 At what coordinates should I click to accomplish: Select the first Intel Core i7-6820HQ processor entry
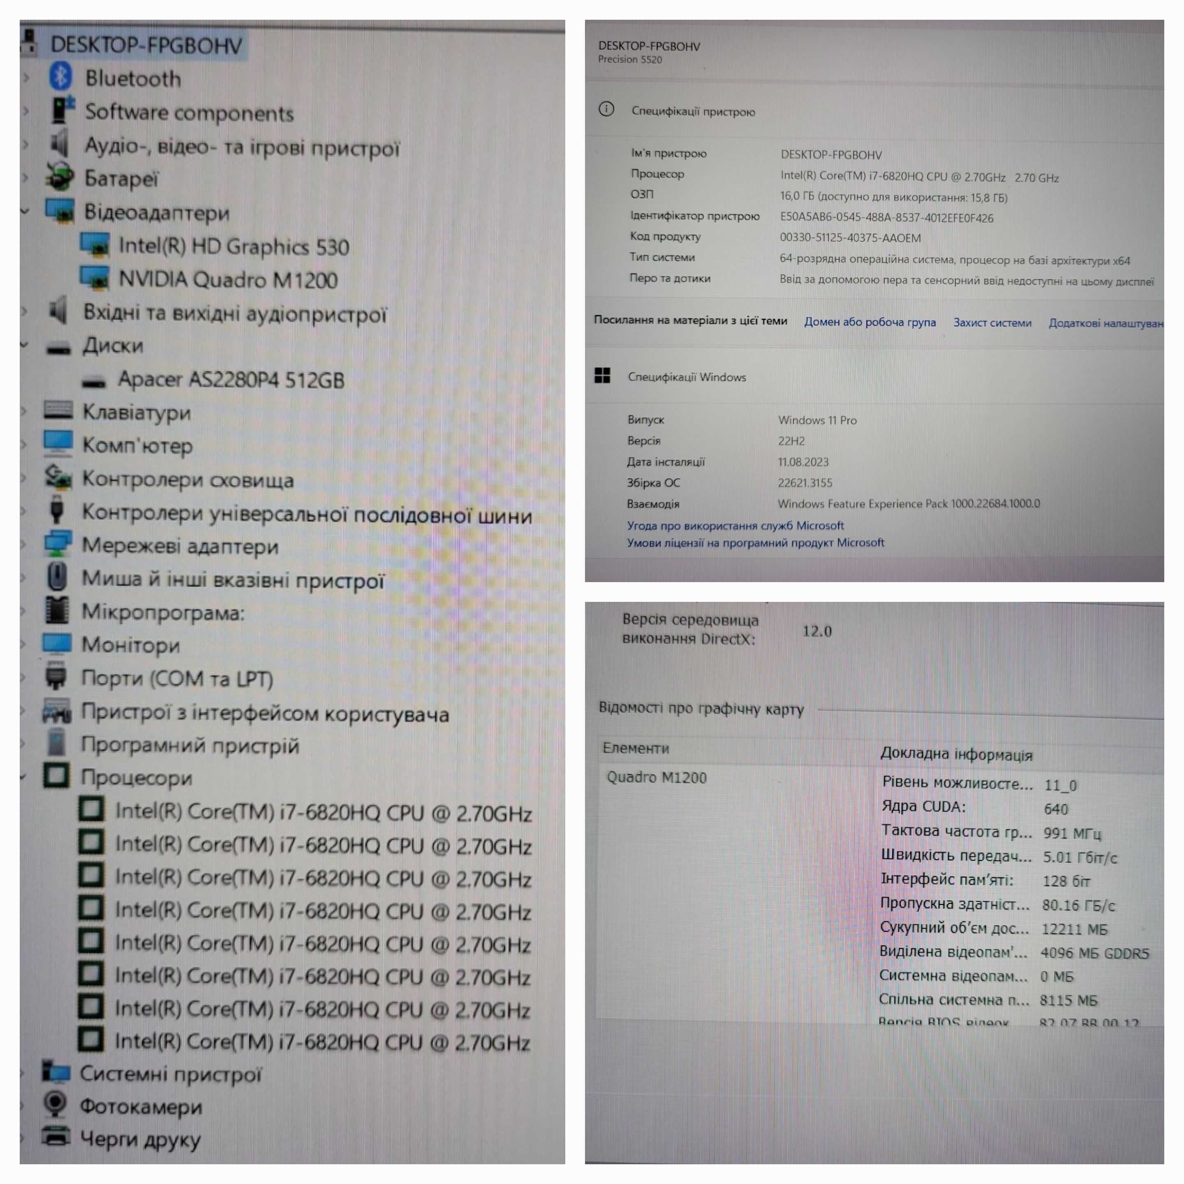[324, 812]
